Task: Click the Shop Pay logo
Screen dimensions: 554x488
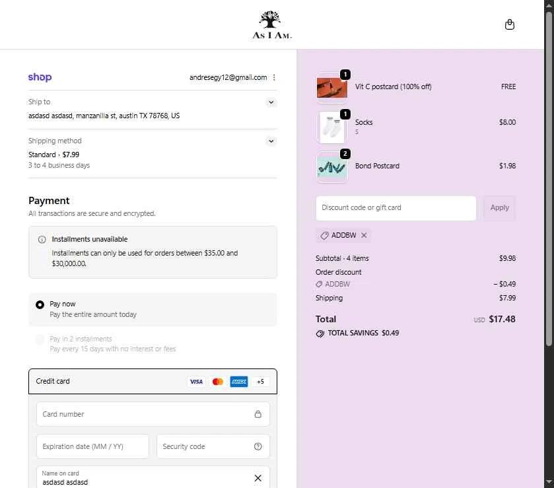Action: pos(40,77)
